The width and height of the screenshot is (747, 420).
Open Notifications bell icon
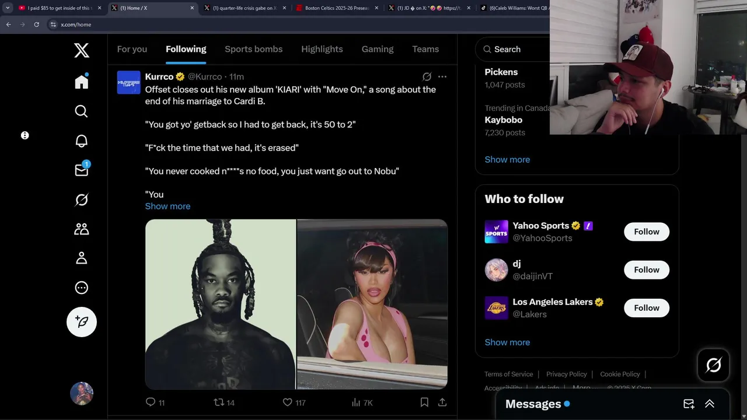coord(82,141)
